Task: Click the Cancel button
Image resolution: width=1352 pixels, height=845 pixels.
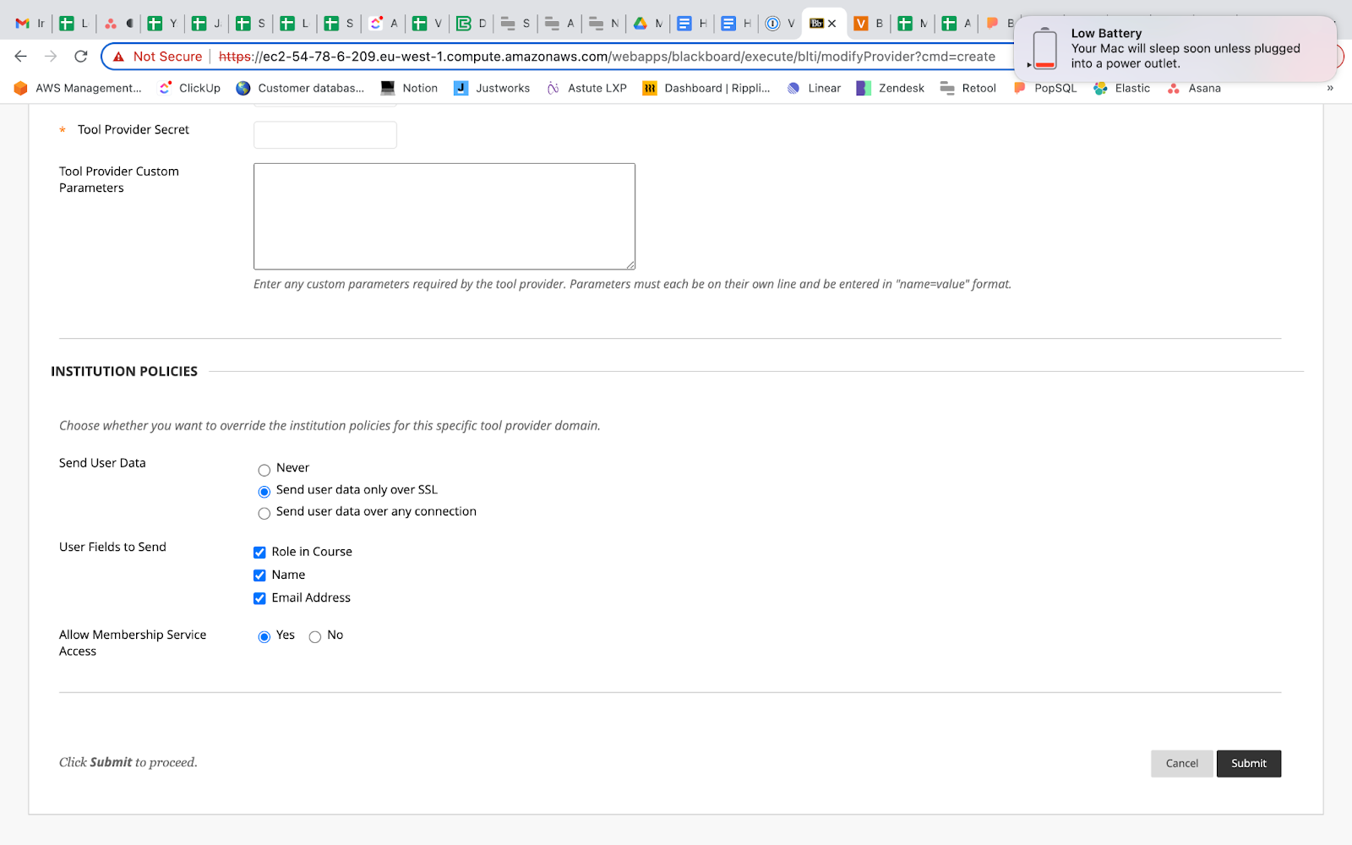Action: (1181, 763)
